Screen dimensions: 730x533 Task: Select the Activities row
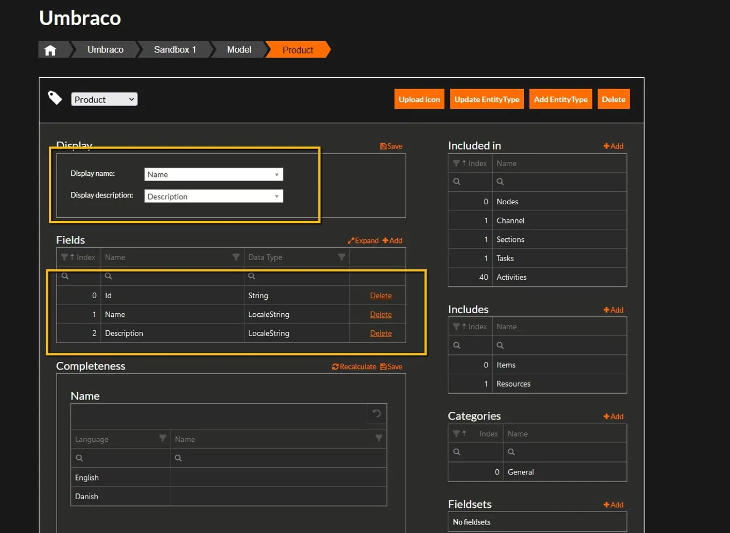tap(537, 277)
